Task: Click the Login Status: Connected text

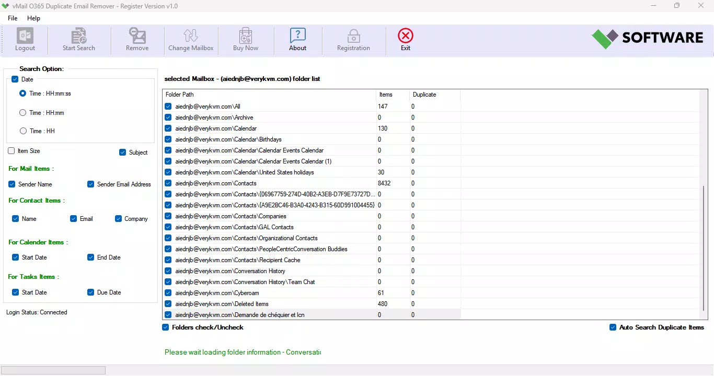Action: (37, 312)
